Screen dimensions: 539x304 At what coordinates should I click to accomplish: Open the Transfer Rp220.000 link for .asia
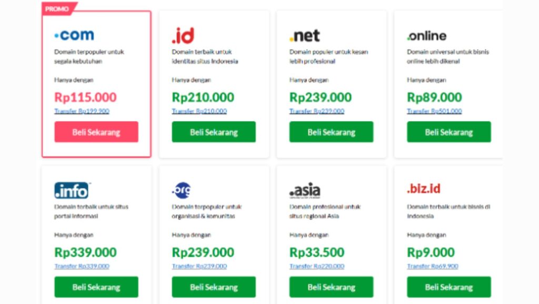tap(317, 266)
